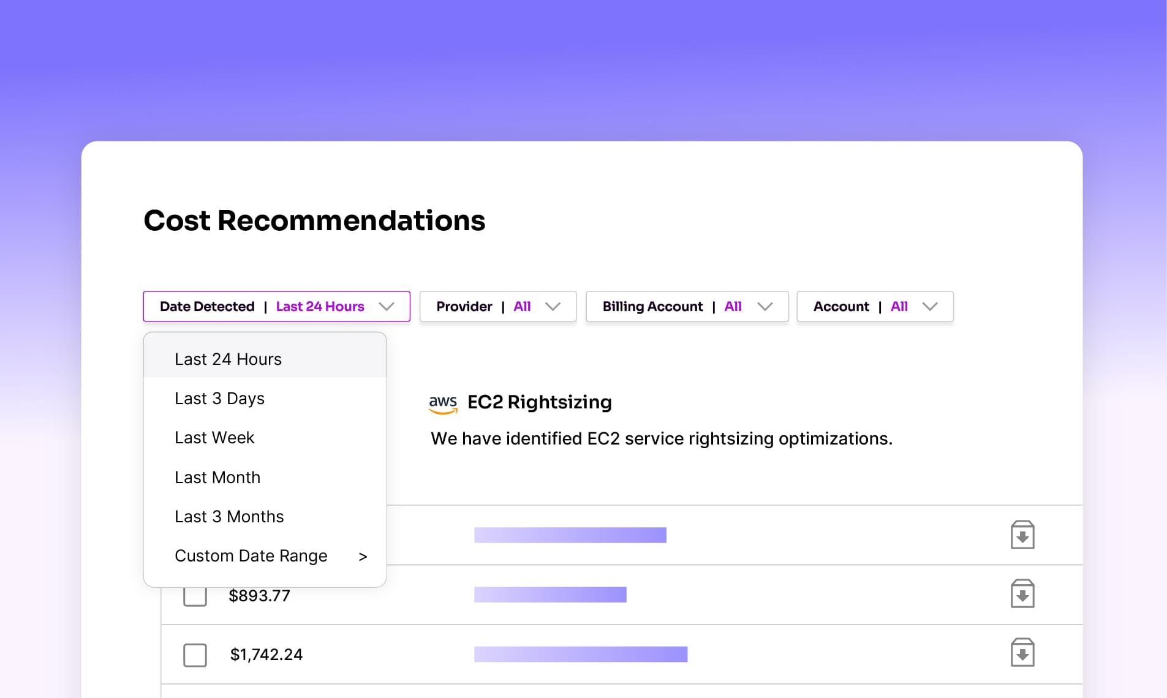Select the Last Month date option
This screenshot has height=698, width=1167.
pyautogui.click(x=217, y=477)
